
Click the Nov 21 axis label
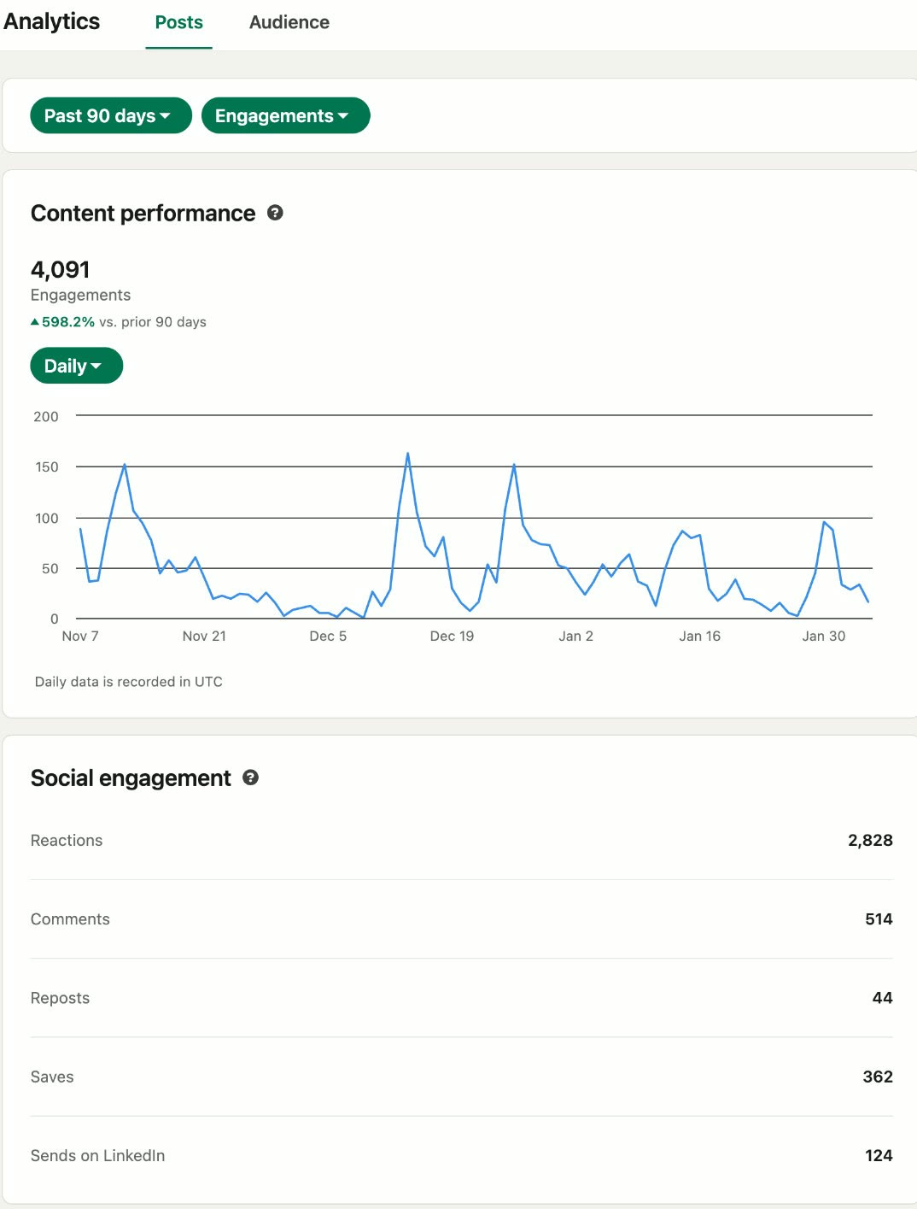click(x=204, y=636)
